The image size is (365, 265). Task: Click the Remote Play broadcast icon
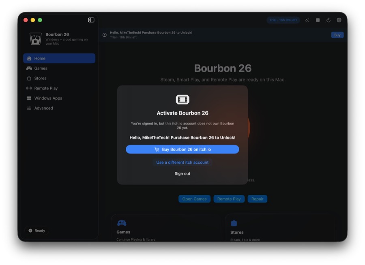point(29,88)
